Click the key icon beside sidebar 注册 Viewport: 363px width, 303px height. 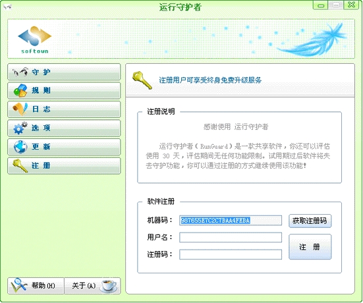tap(20, 165)
